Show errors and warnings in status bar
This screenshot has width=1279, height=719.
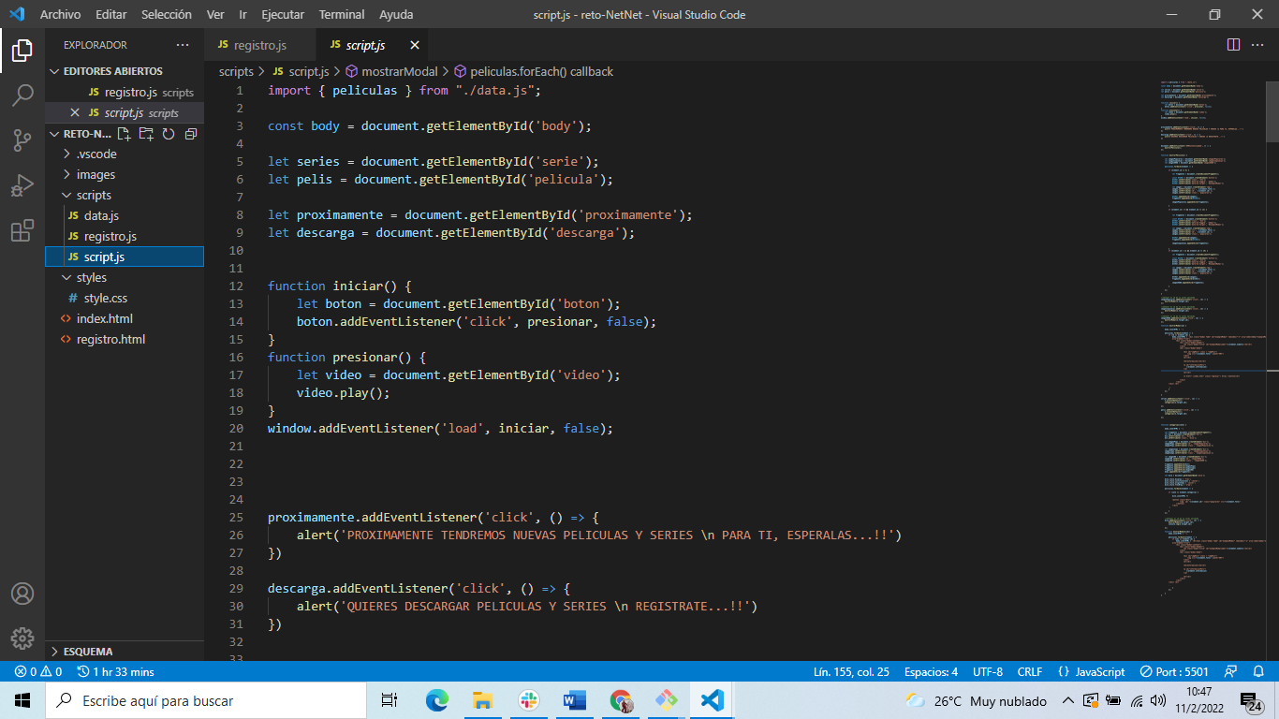tap(37, 671)
